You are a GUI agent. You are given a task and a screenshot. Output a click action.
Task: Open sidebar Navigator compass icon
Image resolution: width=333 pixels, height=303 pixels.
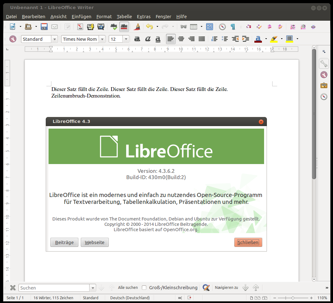click(x=324, y=97)
